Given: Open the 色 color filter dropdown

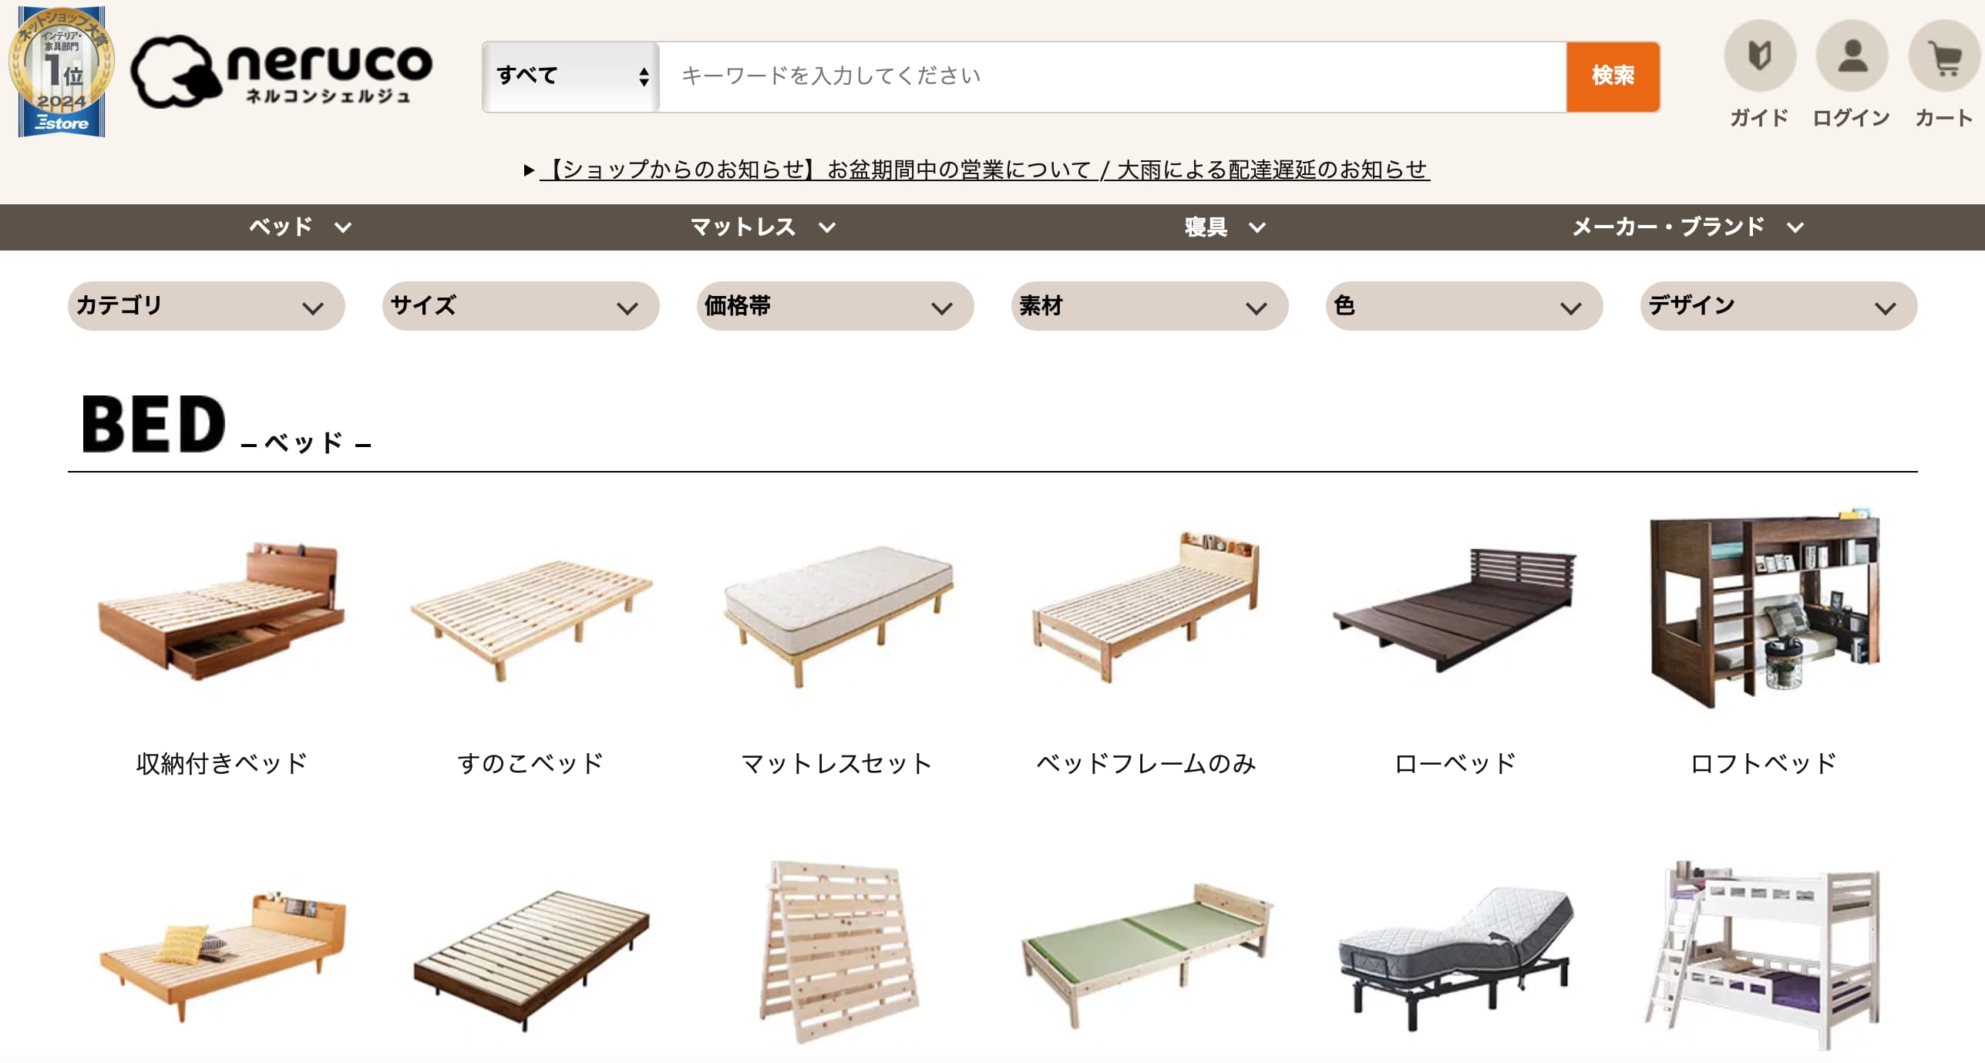Looking at the screenshot, I should [1464, 306].
